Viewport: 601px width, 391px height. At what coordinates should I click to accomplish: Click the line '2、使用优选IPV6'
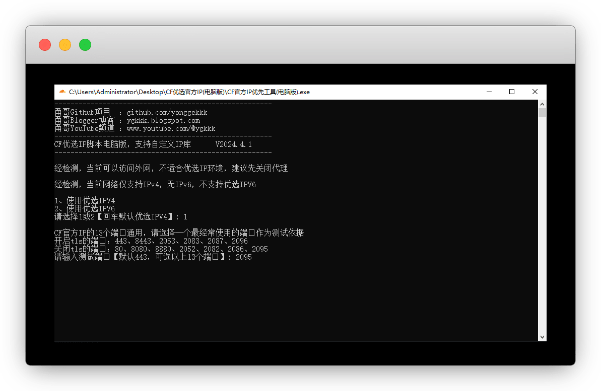(x=85, y=209)
